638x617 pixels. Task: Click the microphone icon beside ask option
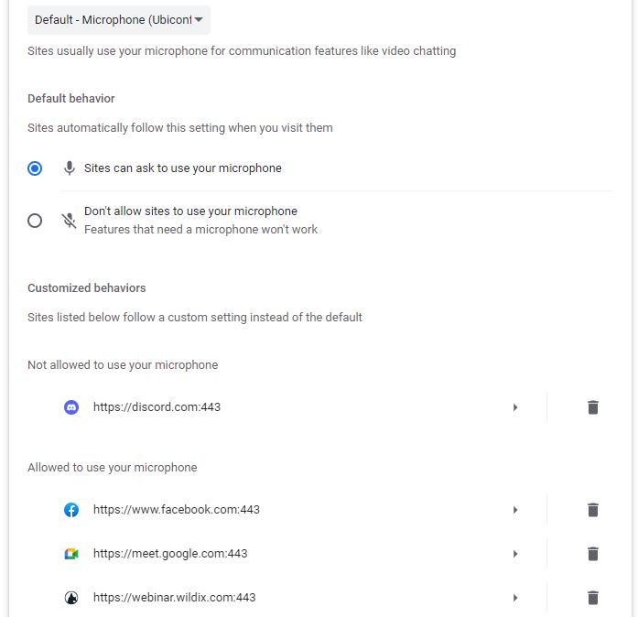pos(70,168)
